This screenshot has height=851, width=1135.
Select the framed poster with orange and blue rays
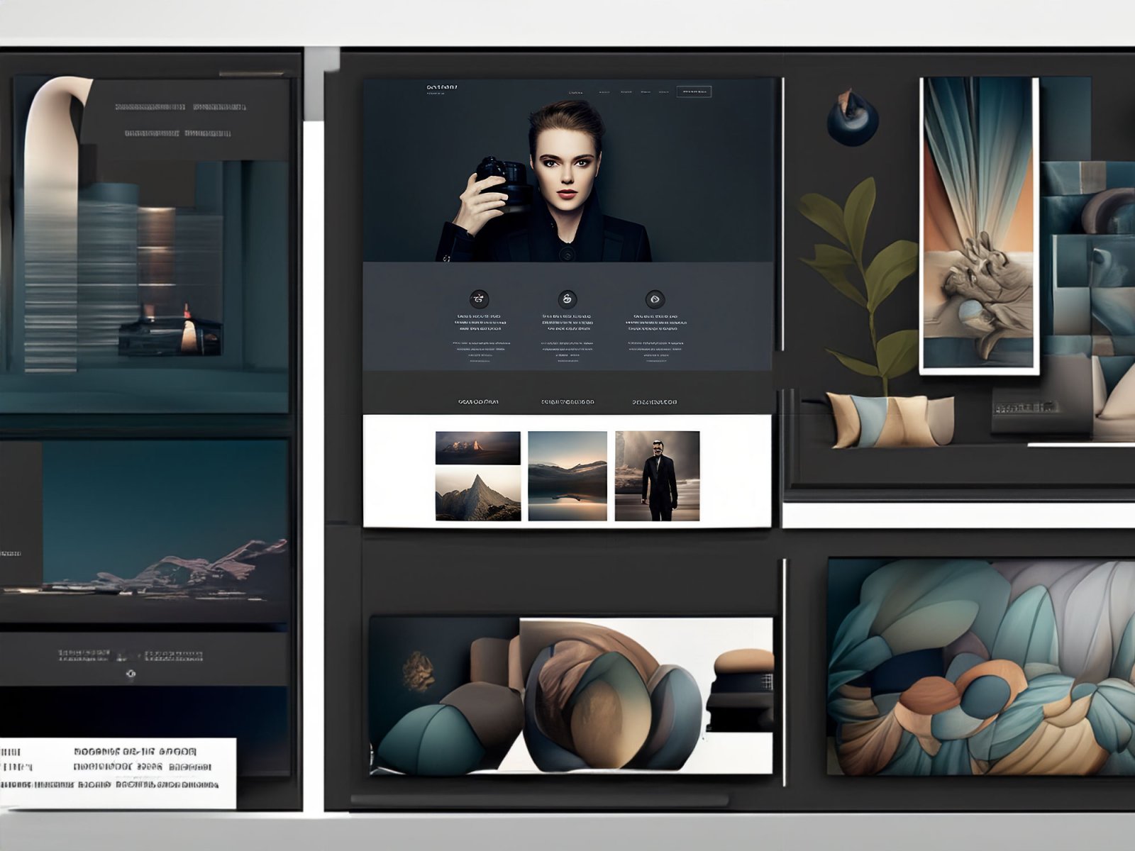[x=980, y=226]
